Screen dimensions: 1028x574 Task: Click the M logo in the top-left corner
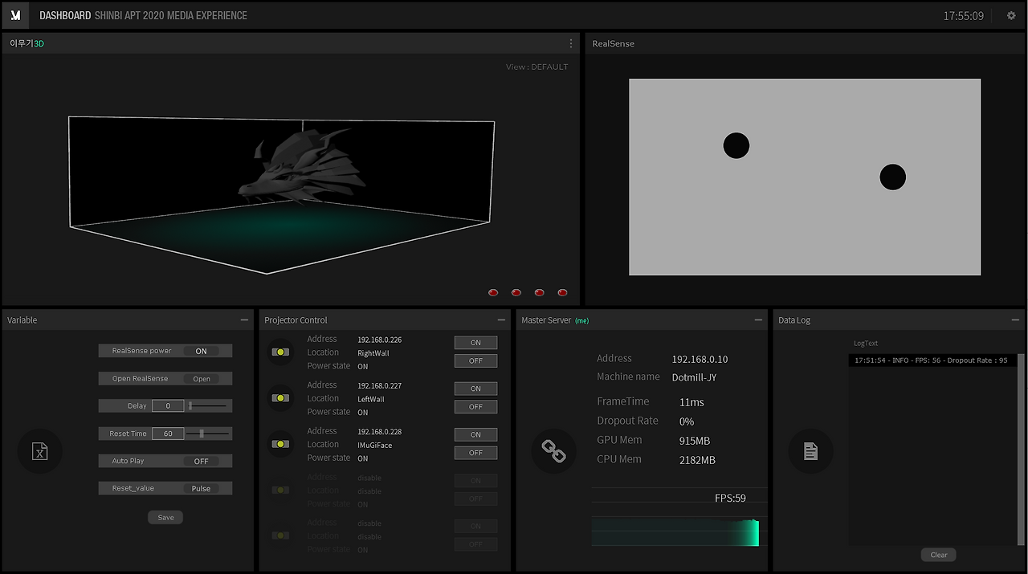(x=14, y=15)
